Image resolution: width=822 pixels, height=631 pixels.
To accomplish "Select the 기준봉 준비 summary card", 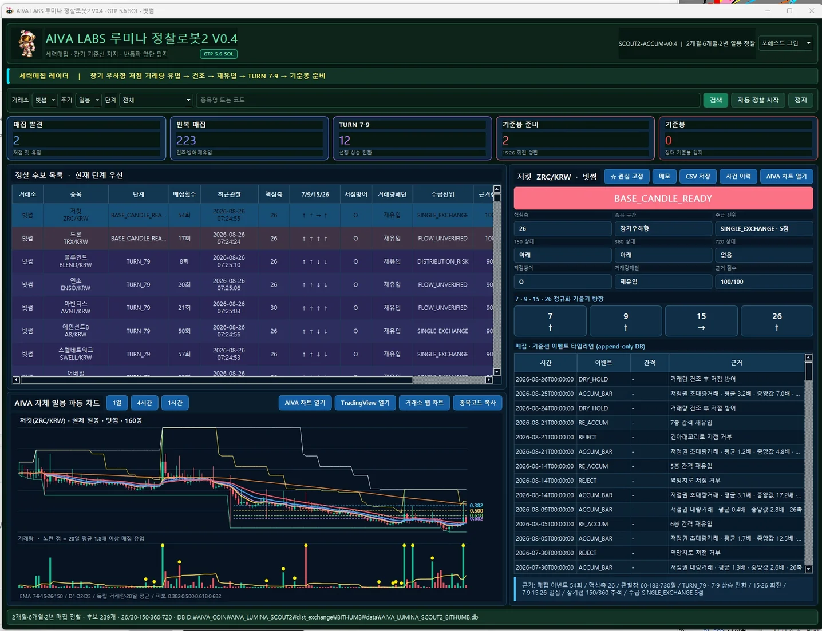I will [x=575, y=138].
